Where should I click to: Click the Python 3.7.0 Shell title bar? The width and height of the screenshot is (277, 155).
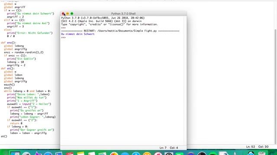pyautogui.click(x=123, y=13)
